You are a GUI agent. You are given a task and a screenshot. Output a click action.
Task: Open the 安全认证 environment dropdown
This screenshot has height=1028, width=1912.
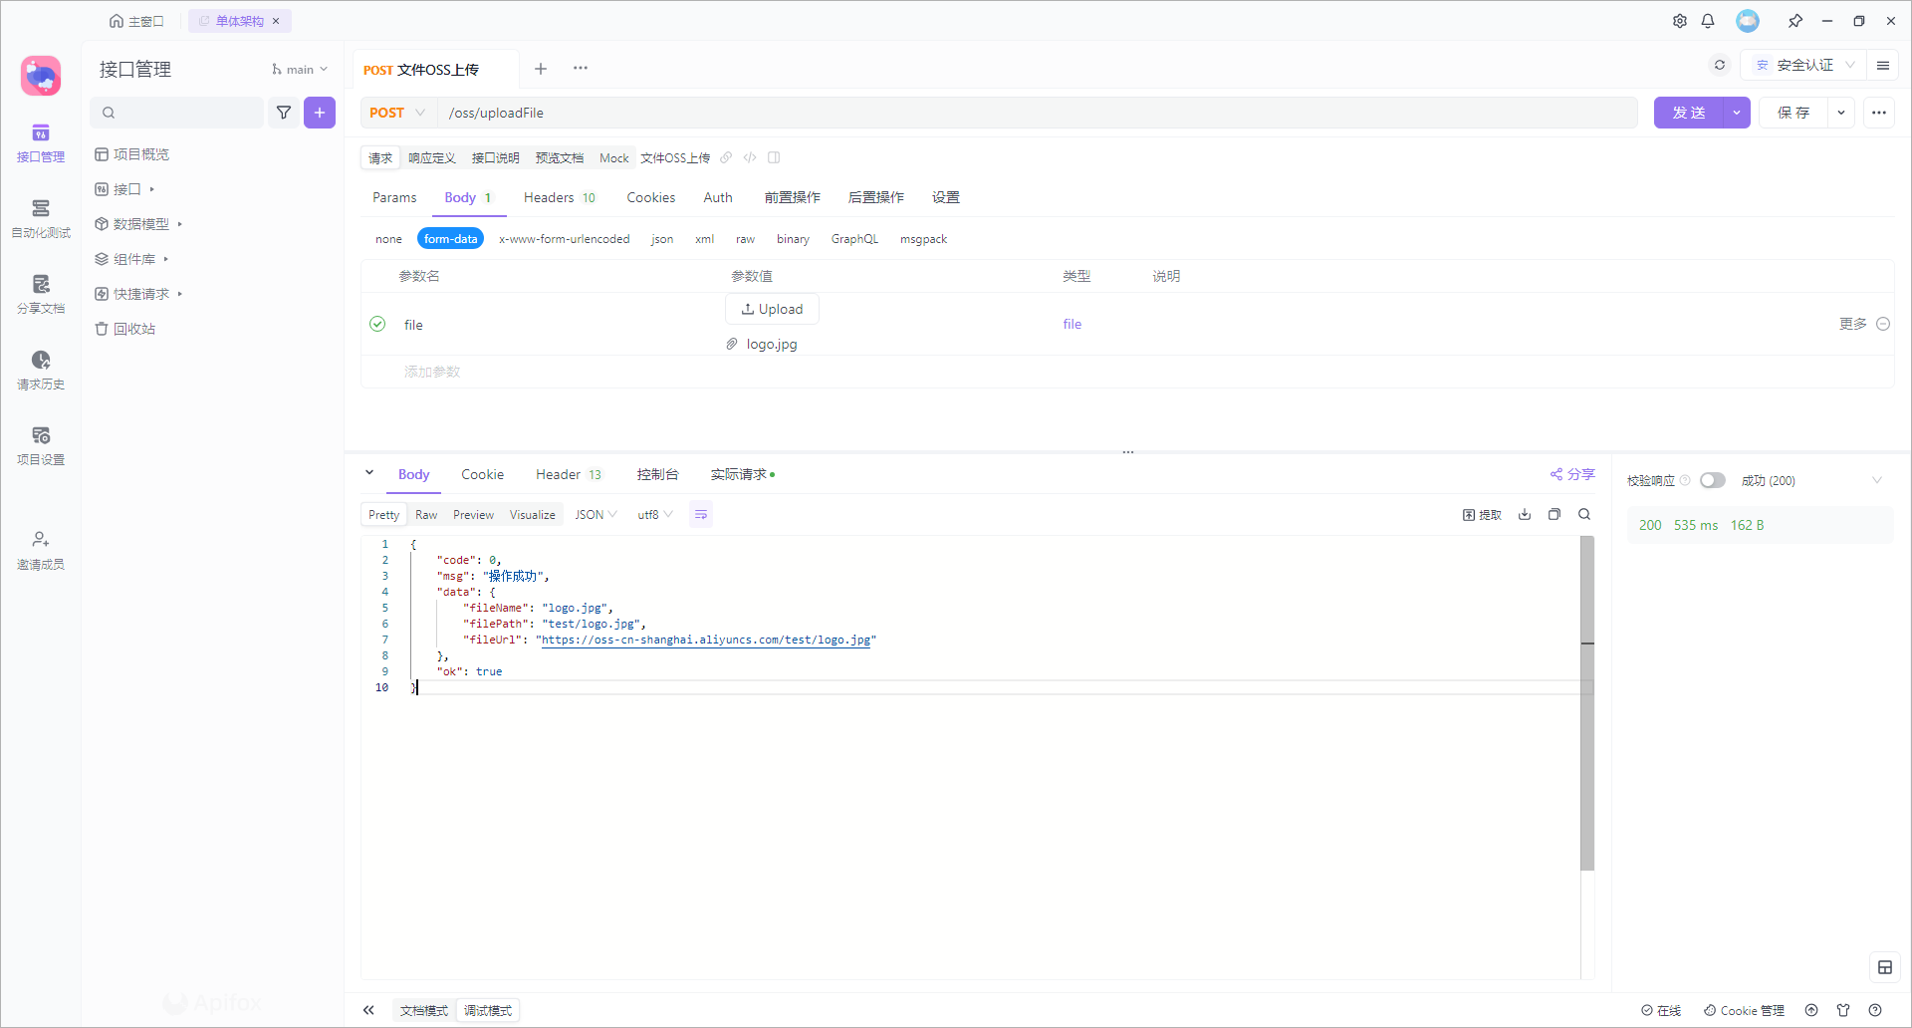pos(1804,66)
